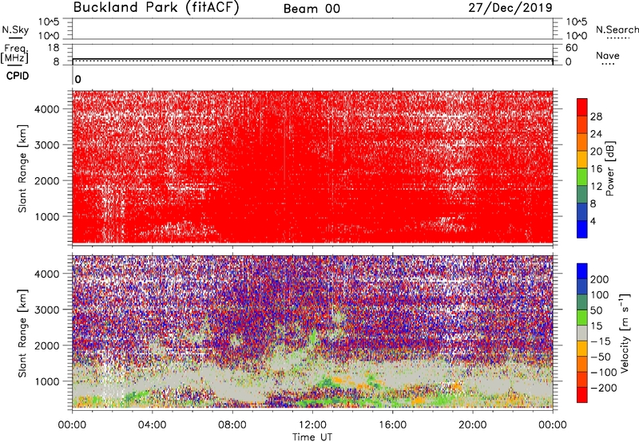Click the "-15" label on the Velocity colorbar
The image size is (639, 442).
(x=601, y=341)
